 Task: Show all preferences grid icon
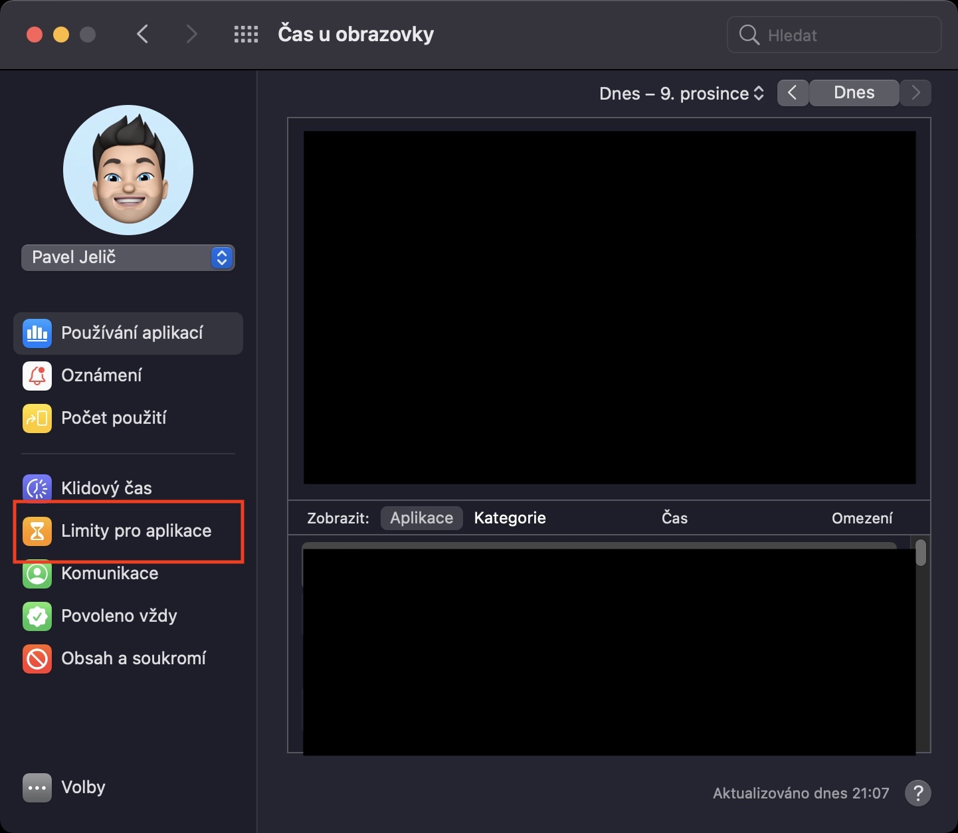pyautogui.click(x=246, y=35)
